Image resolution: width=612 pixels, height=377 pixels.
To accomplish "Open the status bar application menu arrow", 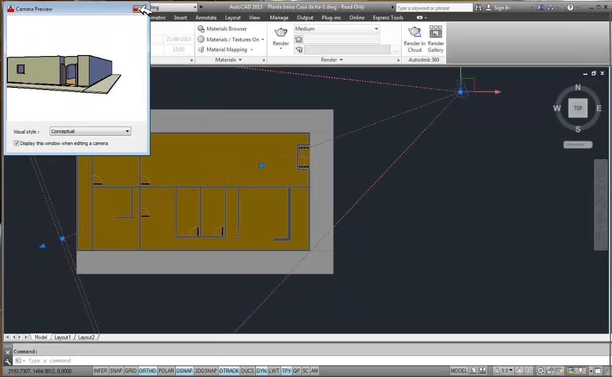I will click(591, 371).
